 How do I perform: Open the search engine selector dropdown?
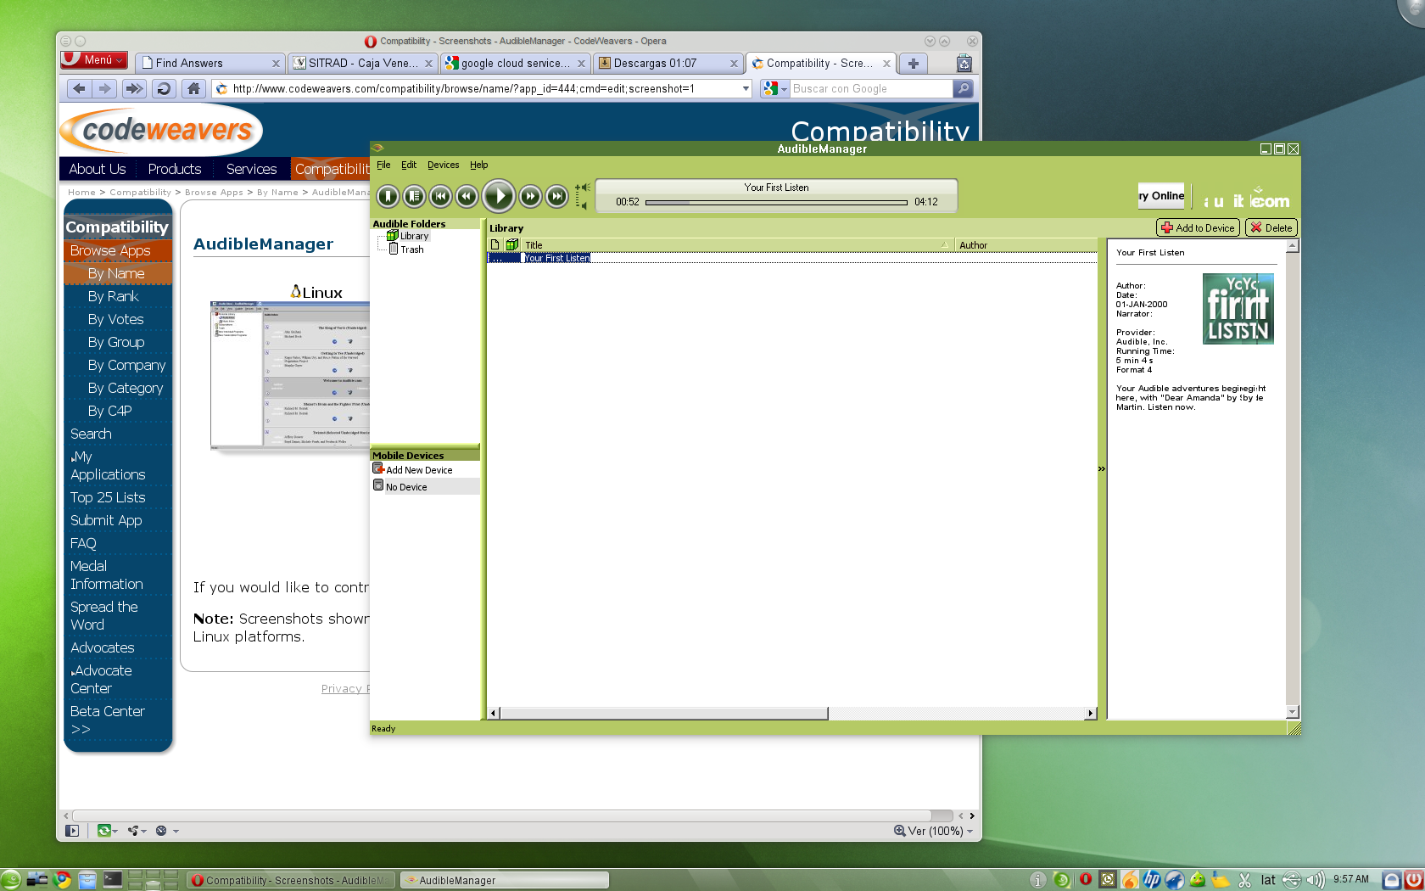[x=782, y=88]
